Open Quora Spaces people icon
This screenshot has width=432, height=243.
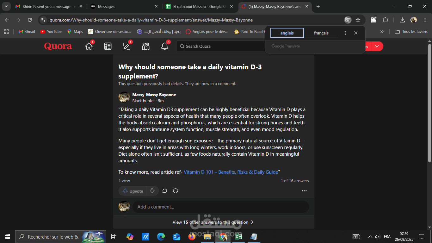146,46
